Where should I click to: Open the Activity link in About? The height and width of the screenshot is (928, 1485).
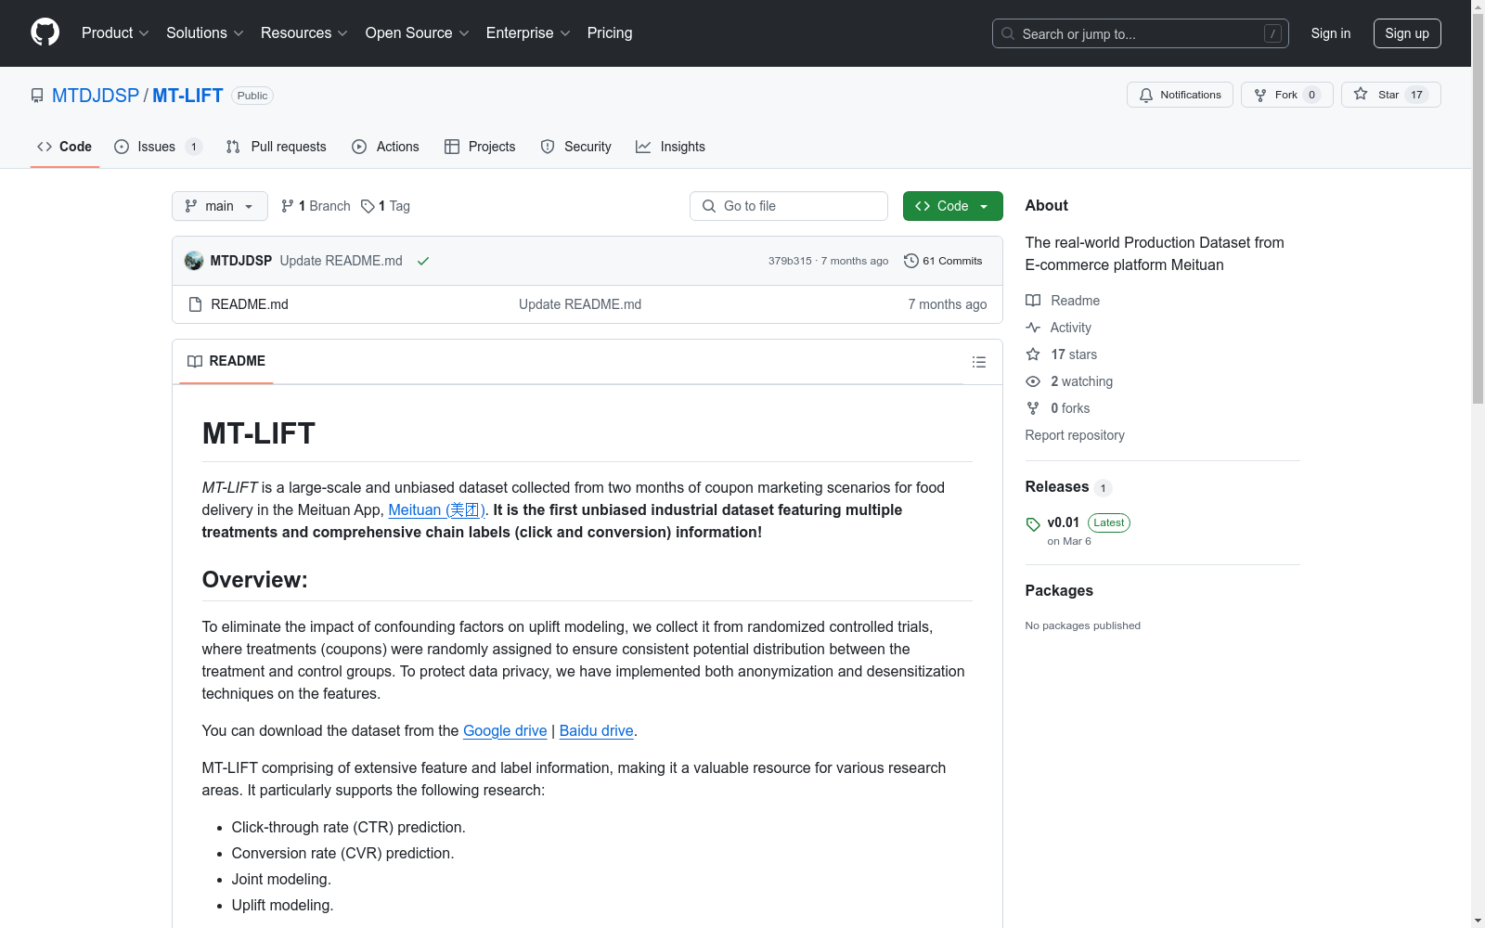pyautogui.click(x=1059, y=328)
